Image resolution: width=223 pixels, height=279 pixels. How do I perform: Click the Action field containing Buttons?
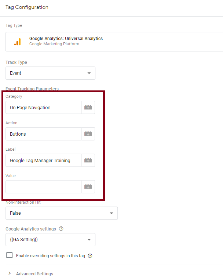pos(44,134)
